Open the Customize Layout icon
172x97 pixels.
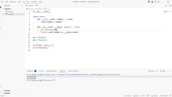[158, 2]
